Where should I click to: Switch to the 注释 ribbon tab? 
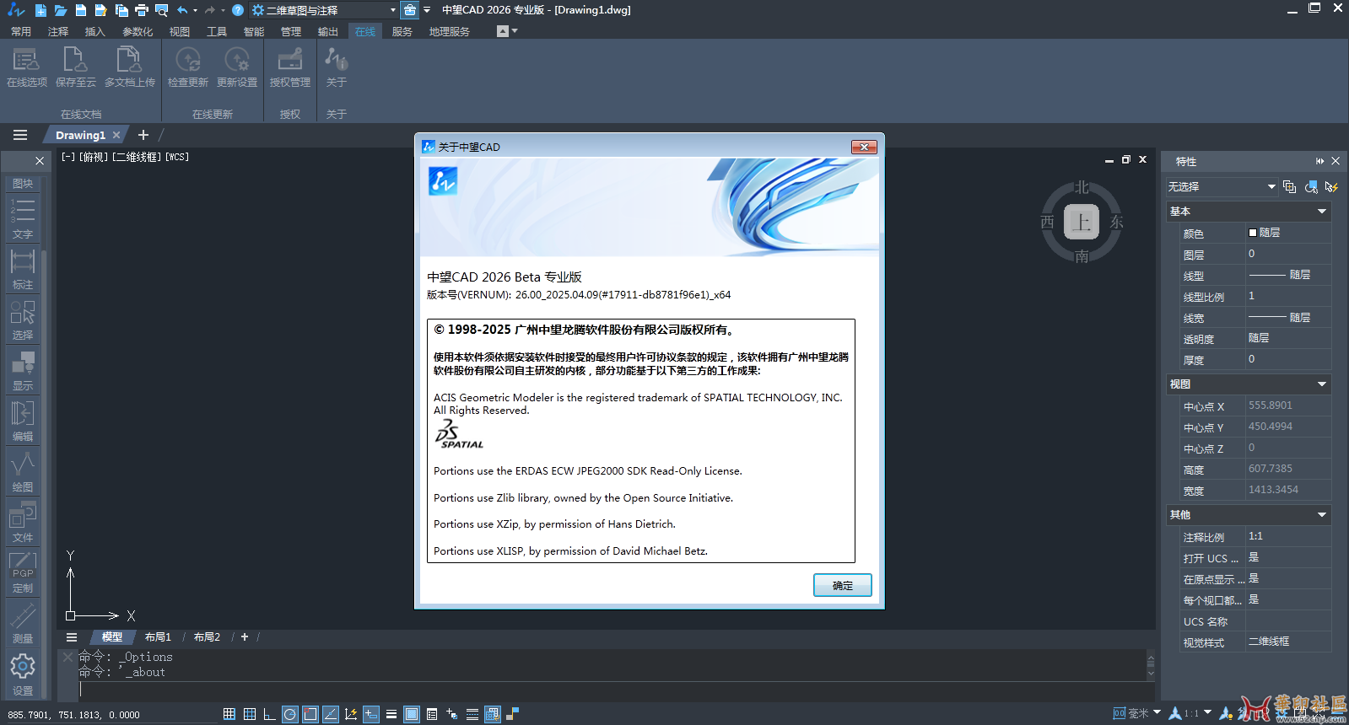coord(58,31)
